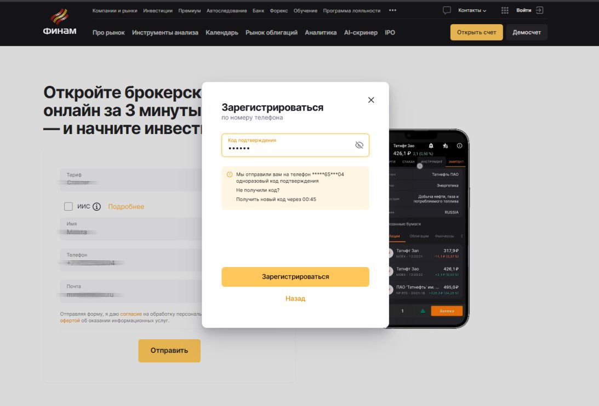
Task: Click the Зарегистрироваться button
Action: 295,277
